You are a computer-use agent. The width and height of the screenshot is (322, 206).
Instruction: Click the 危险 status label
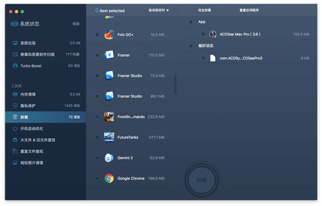coord(76,24)
